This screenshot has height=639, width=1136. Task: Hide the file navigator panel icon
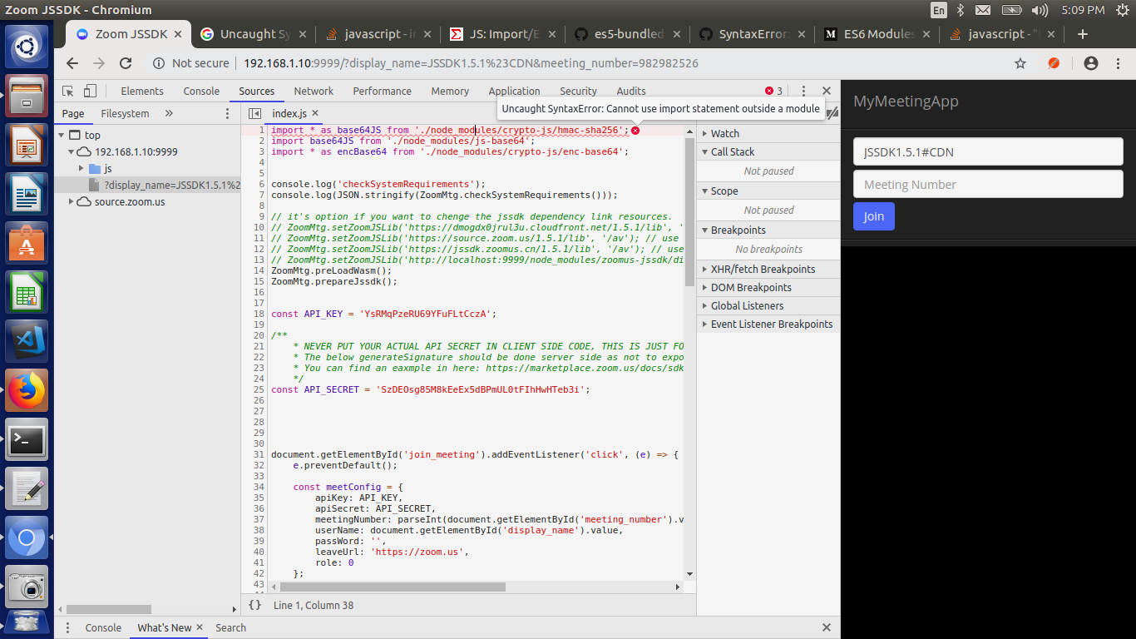pos(255,113)
